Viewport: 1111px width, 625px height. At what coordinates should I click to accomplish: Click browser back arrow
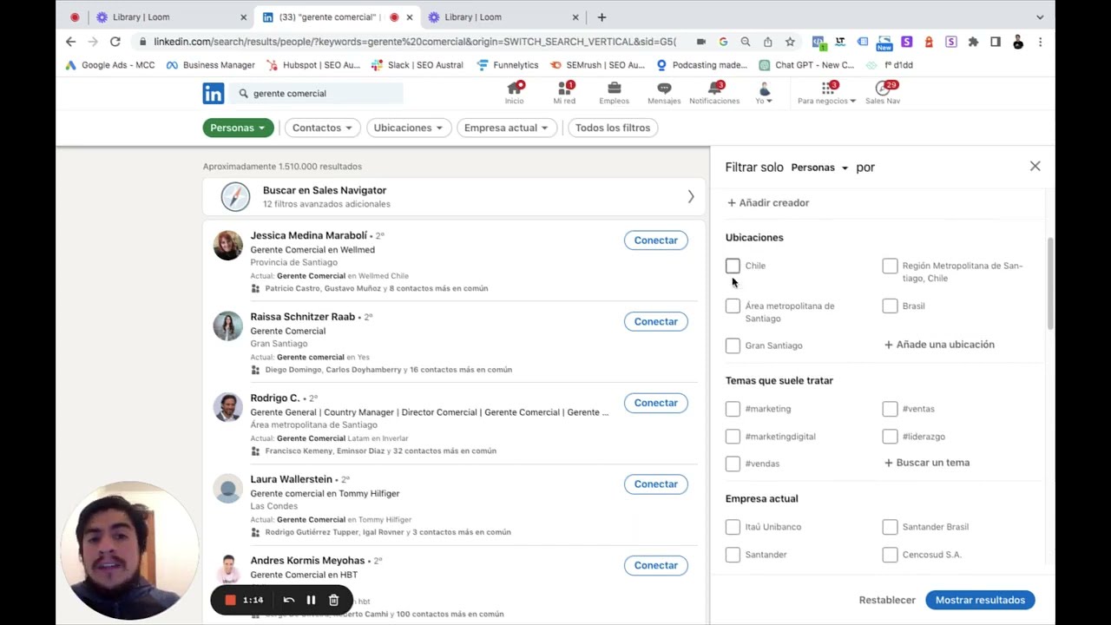pyautogui.click(x=71, y=42)
